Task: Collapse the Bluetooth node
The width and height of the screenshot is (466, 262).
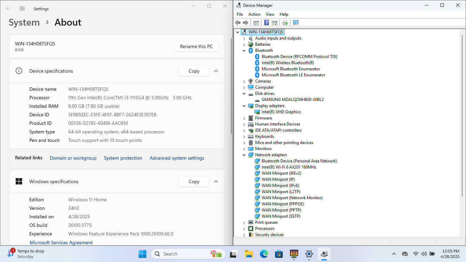Action: pyautogui.click(x=244, y=50)
